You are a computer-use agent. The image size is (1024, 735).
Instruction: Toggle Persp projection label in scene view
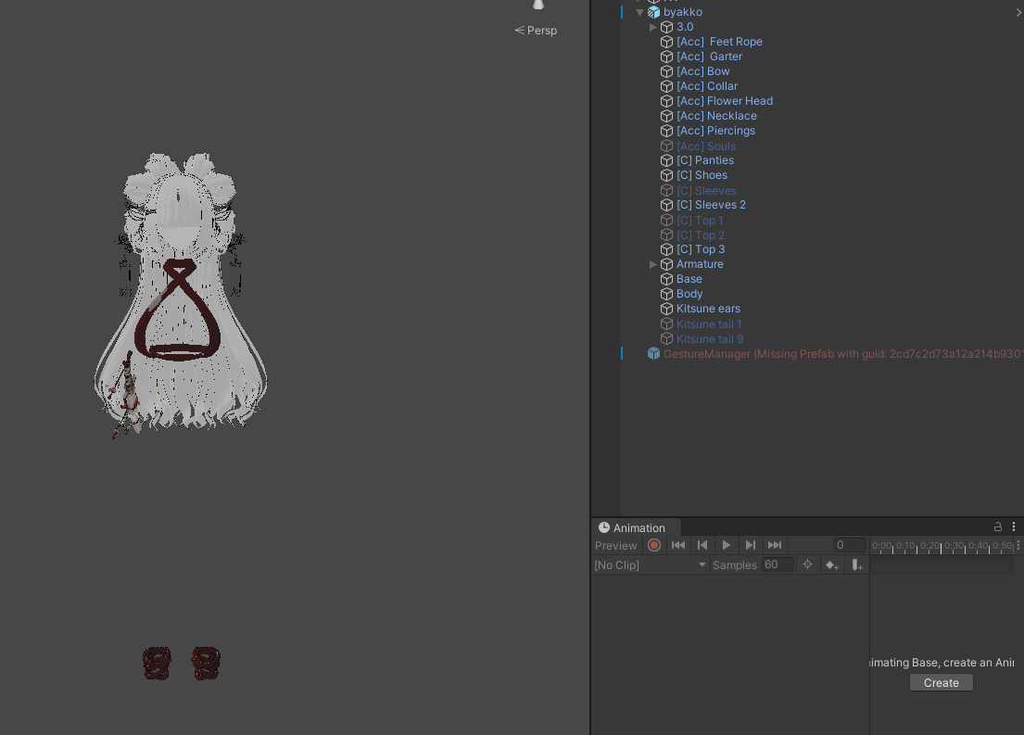(536, 31)
